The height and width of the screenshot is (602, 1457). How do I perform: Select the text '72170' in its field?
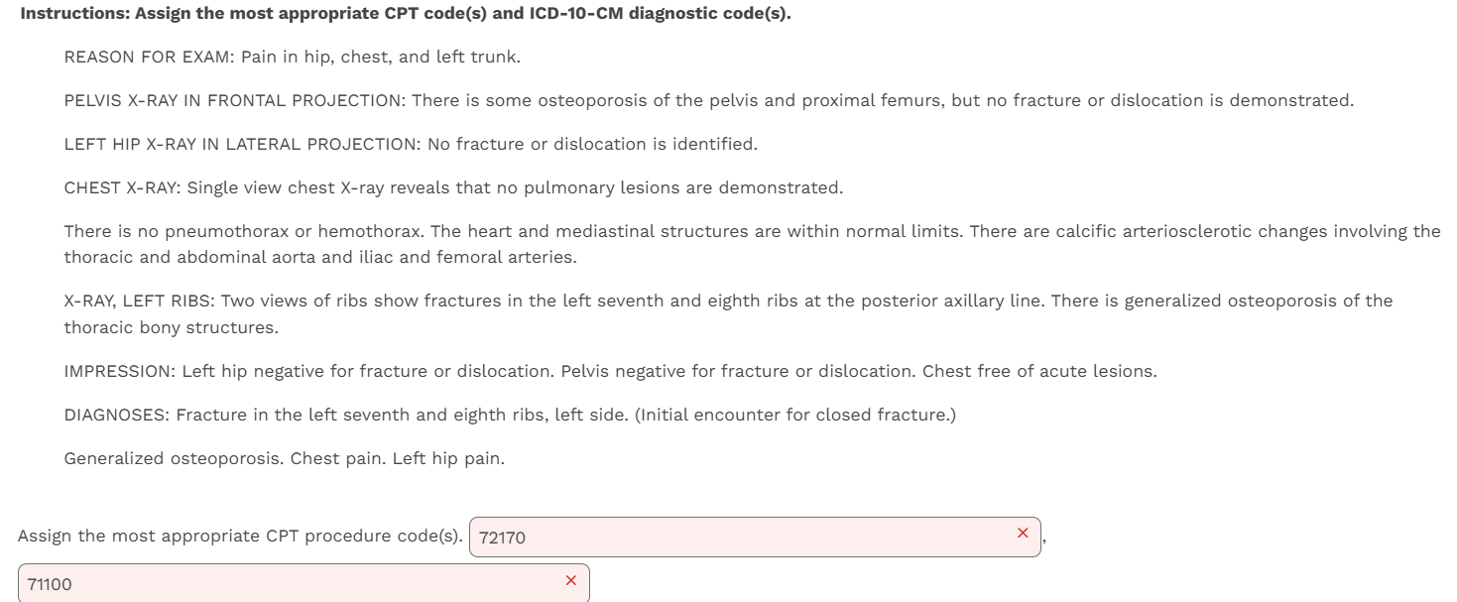click(x=501, y=537)
